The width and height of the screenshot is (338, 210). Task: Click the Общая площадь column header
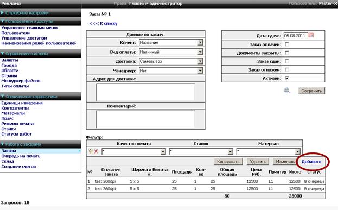[227, 172]
